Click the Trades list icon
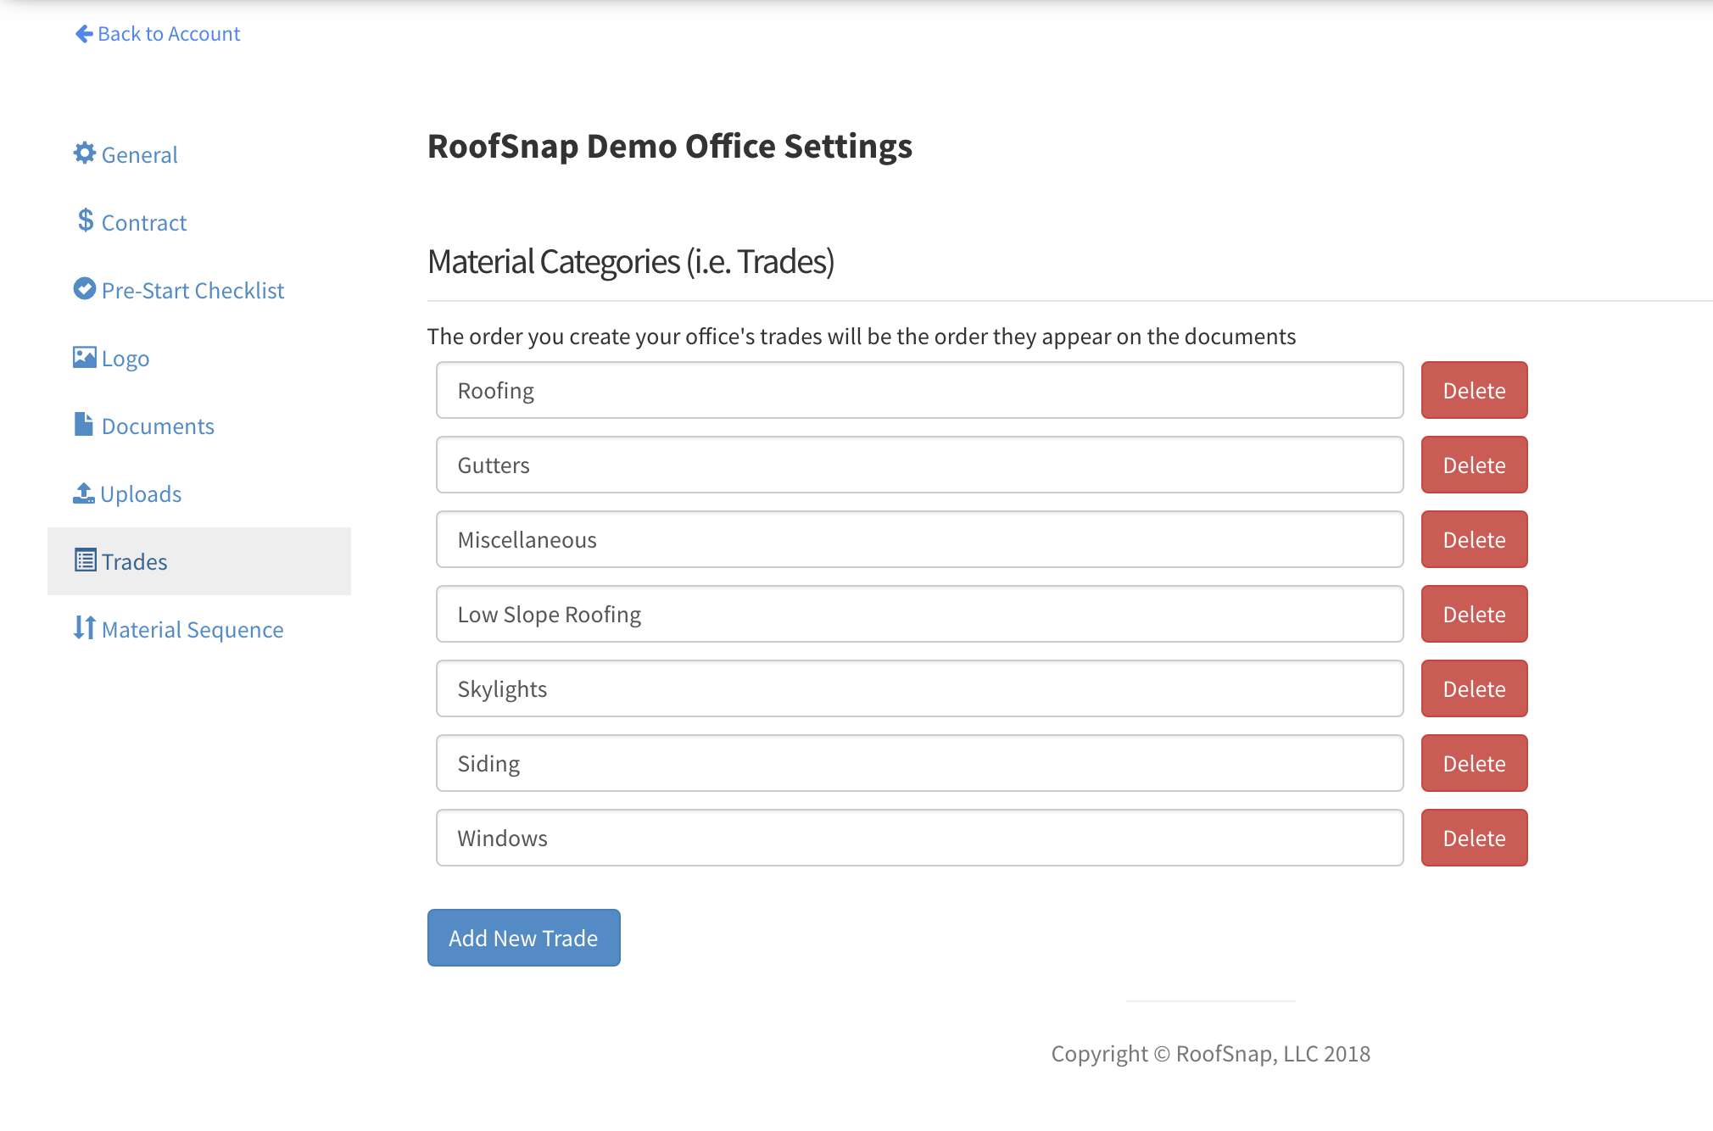The width and height of the screenshot is (1713, 1131). click(86, 560)
